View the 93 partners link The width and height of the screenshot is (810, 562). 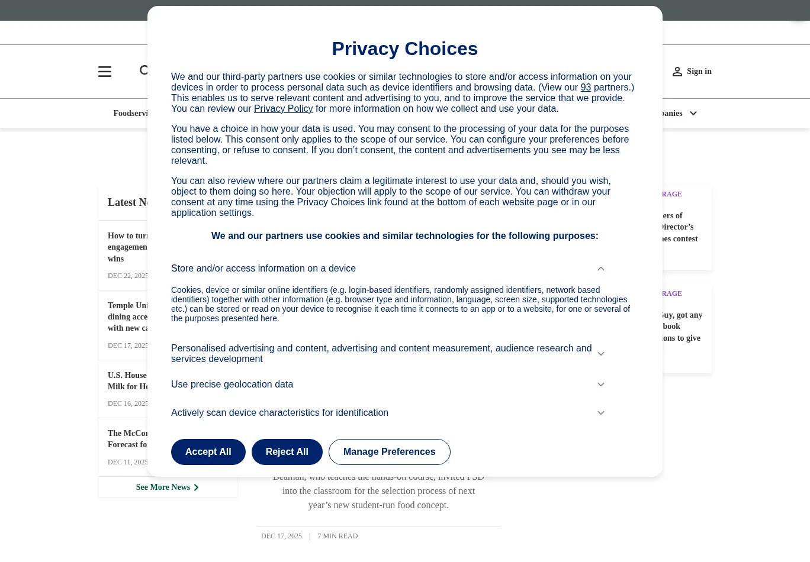pyautogui.click(x=586, y=88)
